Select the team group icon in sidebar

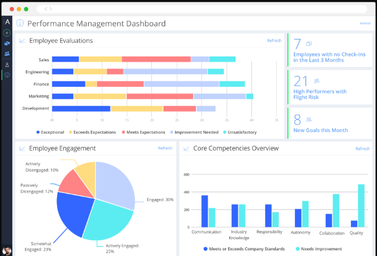coord(7,54)
